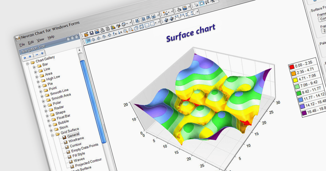Click the navigation Forward arrow
Image resolution: width=326 pixels, height=171 pixels.
pyautogui.click(x=30, y=56)
